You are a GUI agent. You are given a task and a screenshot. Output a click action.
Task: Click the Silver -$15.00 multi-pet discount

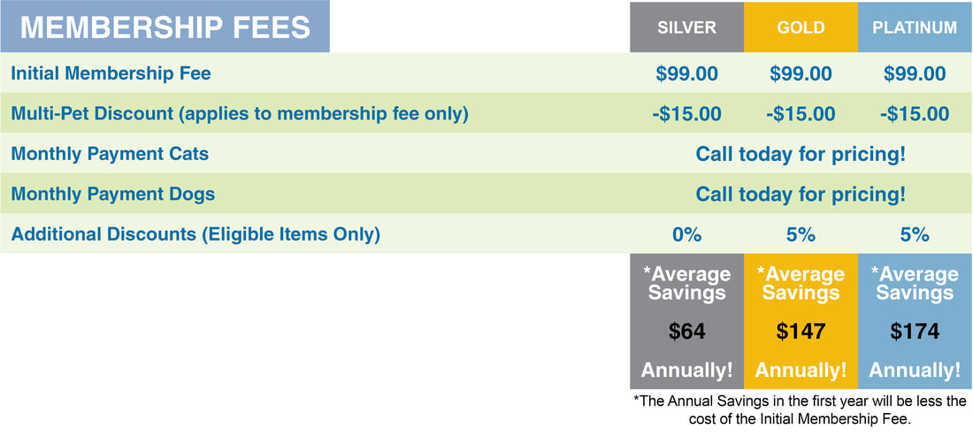pyautogui.click(x=687, y=114)
